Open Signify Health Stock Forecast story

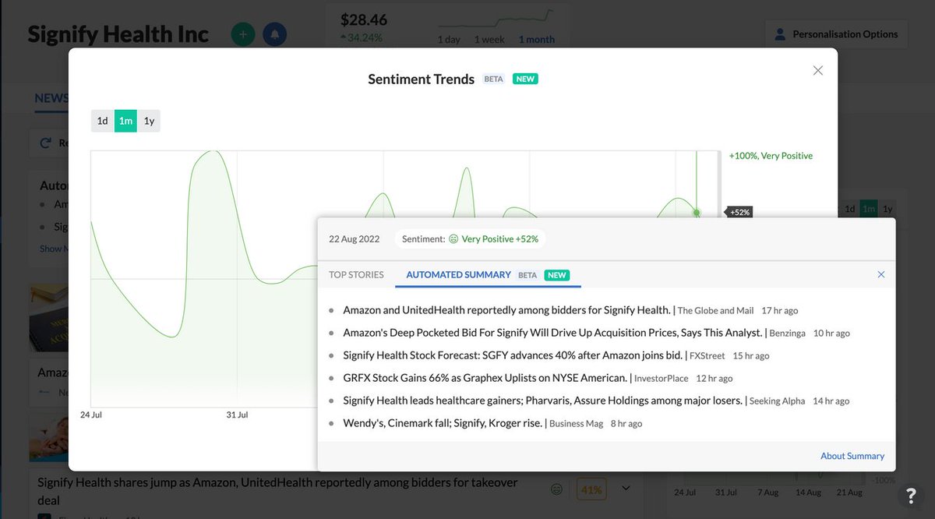[x=513, y=355]
